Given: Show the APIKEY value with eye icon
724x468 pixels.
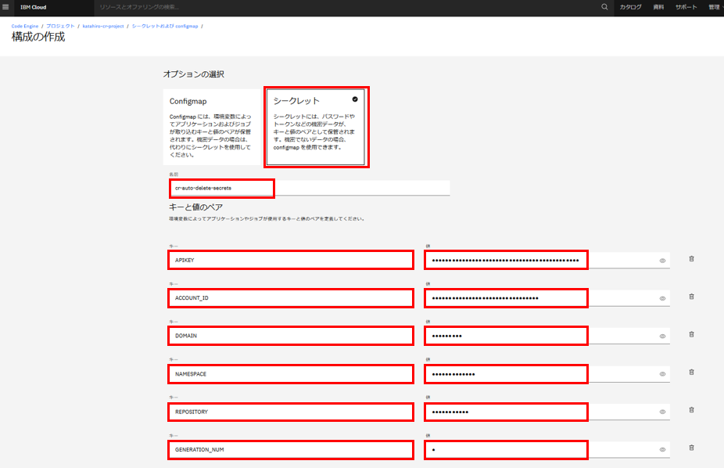Looking at the screenshot, I should pos(662,261).
